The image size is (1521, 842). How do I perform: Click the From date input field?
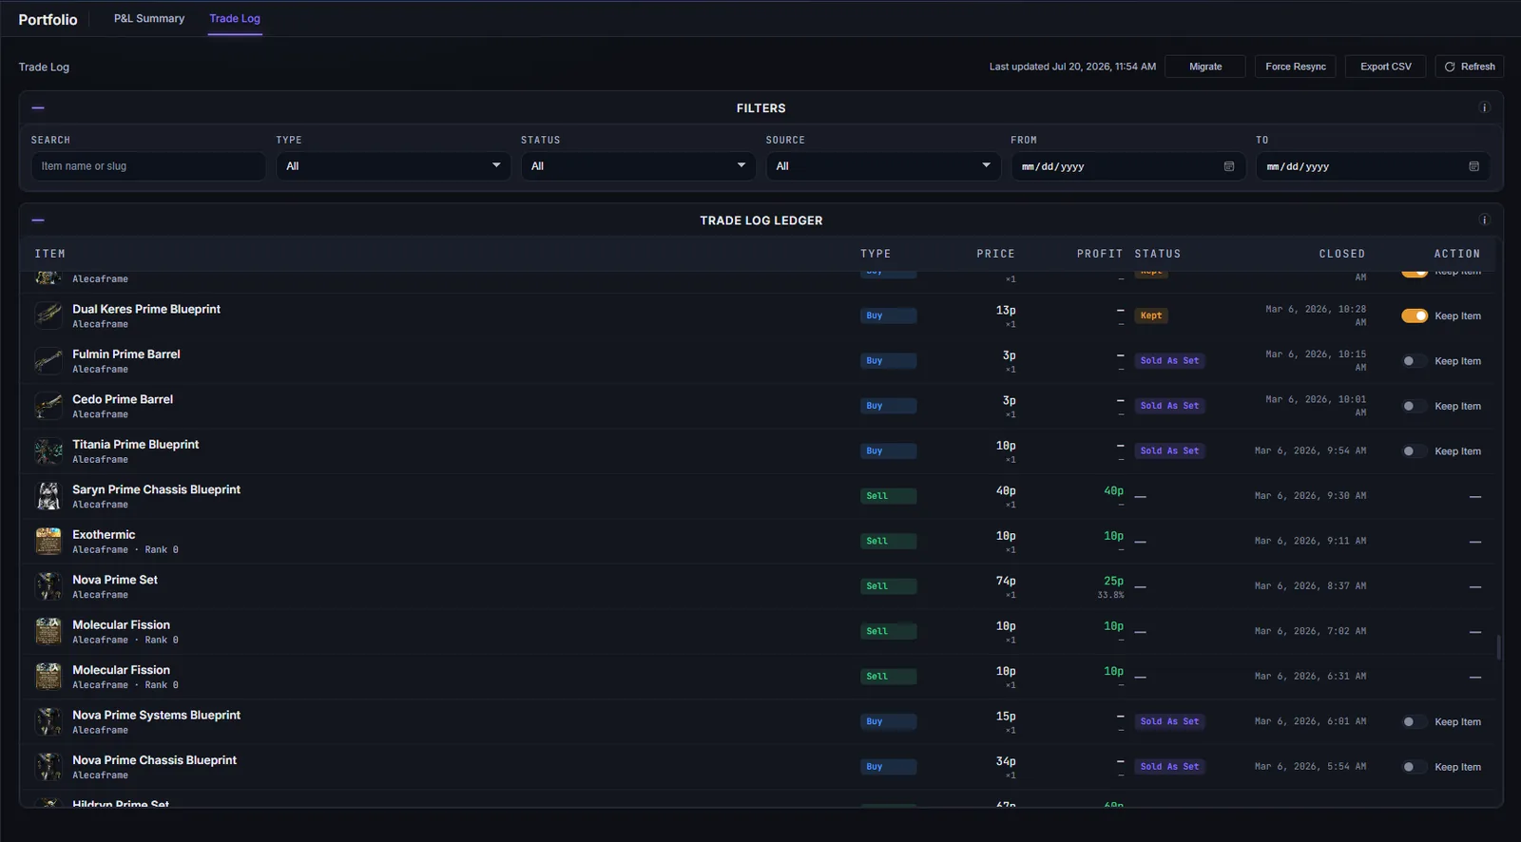1128,166
